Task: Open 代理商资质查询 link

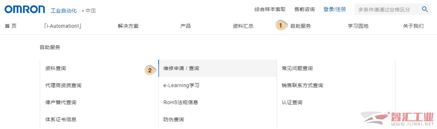Action: 63,85
